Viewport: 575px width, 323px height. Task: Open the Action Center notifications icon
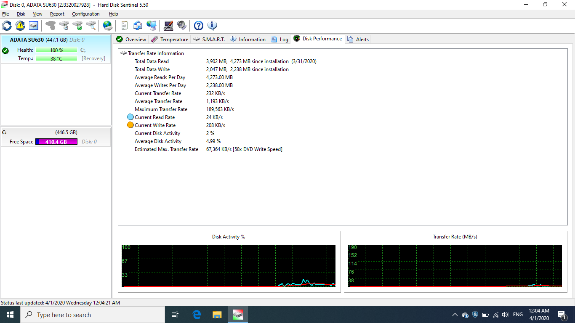click(562, 315)
